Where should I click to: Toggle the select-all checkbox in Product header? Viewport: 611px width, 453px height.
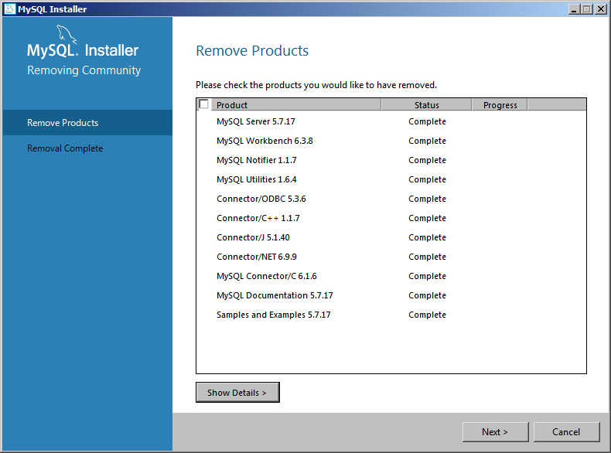pyautogui.click(x=203, y=104)
